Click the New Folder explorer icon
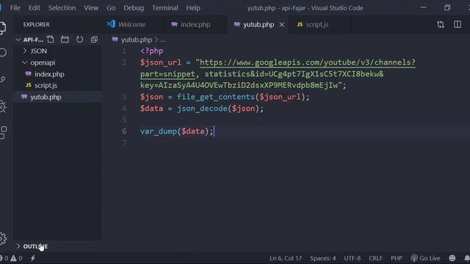Screen dimensions: 470x264 (x=65, y=40)
